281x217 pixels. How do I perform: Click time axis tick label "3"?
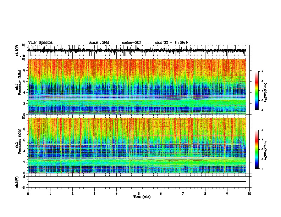[94, 194]
